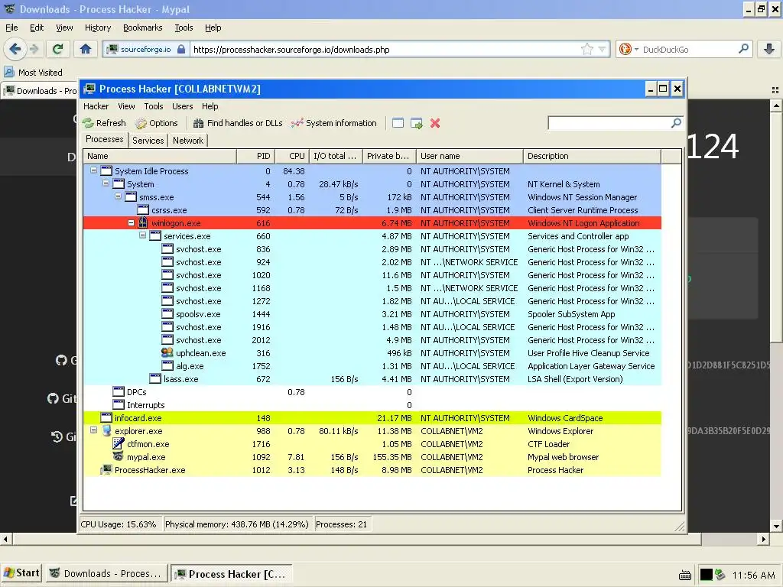This screenshot has width=783, height=587.
Task: Click the ctfmon.exe pen icon
Action: (x=119, y=443)
